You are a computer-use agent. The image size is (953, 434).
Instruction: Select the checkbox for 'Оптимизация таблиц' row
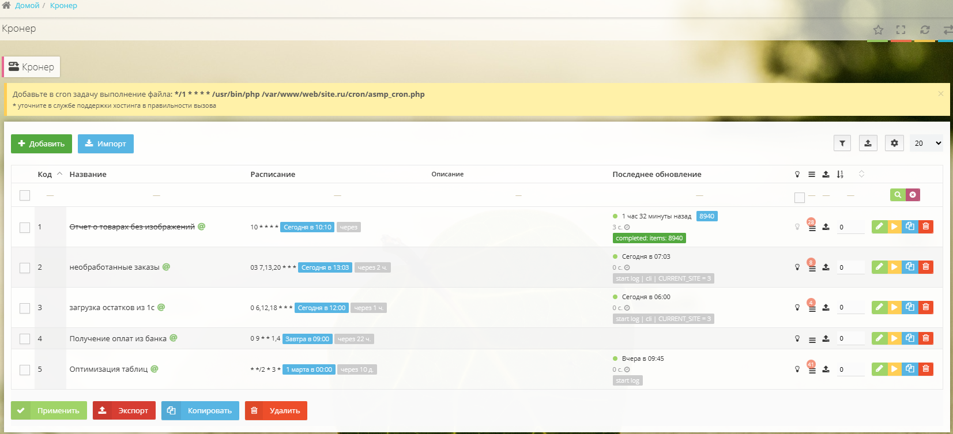25,370
